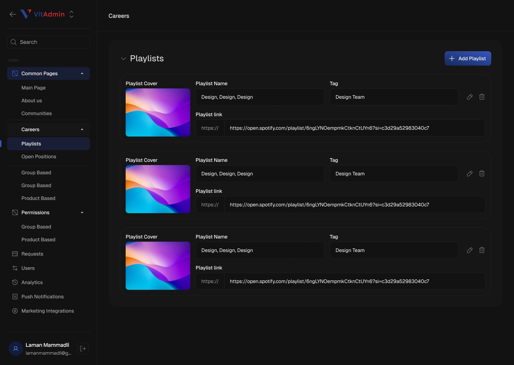This screenshot has height=365, width=514.
Task: Click the first playlist's name field
Action: click(260, 97)
